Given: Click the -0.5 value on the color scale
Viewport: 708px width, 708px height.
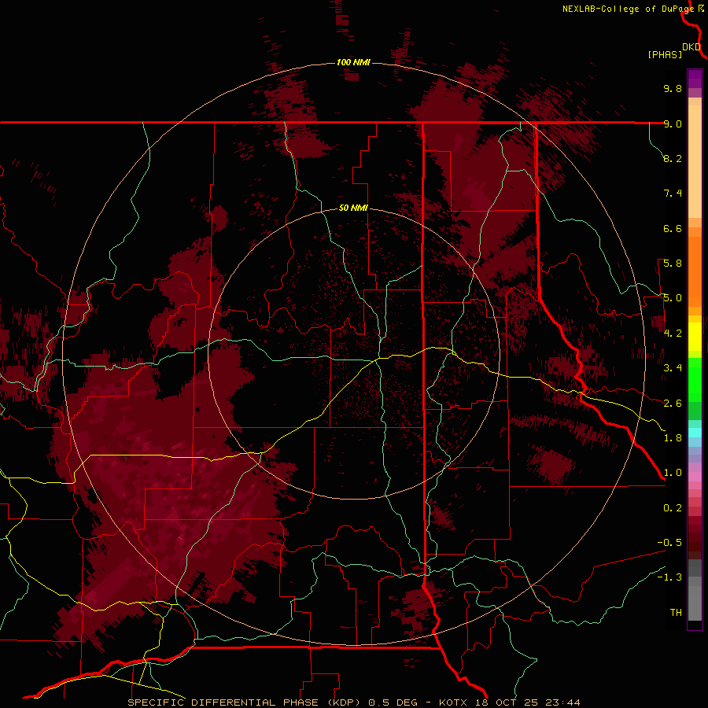Looking at the screenshot, I should pos(669,543).
